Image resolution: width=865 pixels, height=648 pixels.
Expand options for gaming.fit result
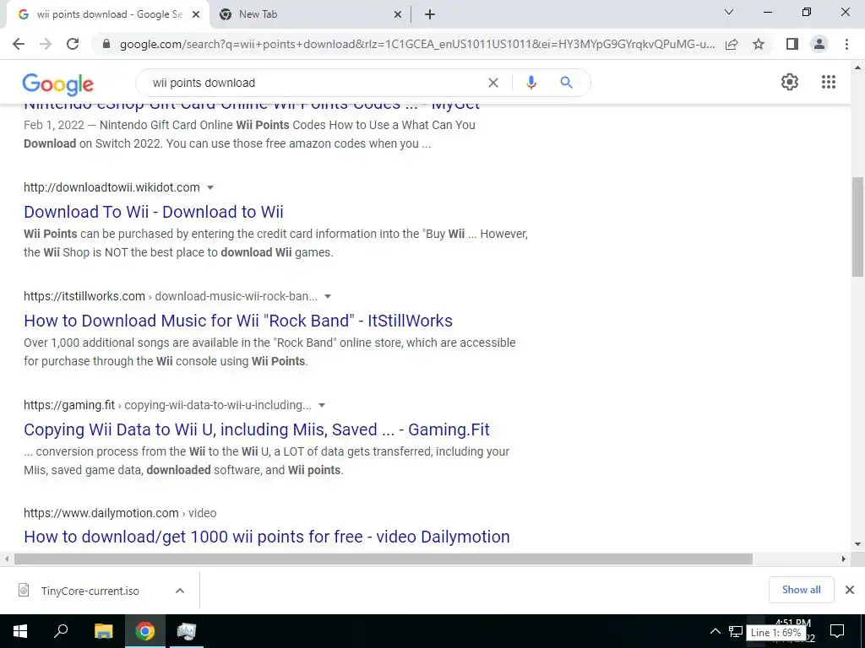(x=322, y=405)
